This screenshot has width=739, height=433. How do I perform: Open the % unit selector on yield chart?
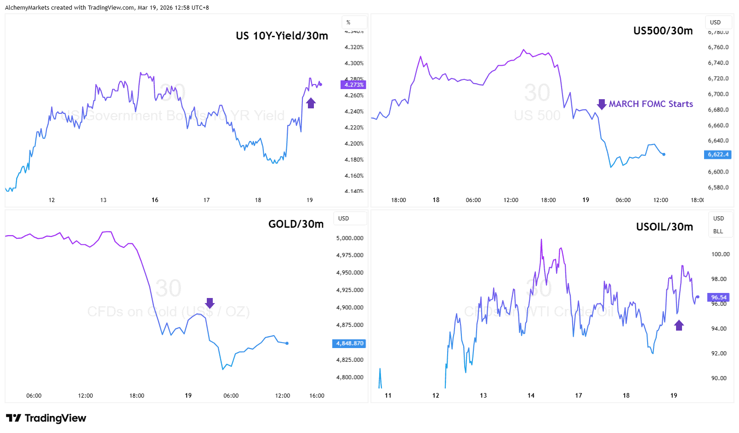(354, 22)
